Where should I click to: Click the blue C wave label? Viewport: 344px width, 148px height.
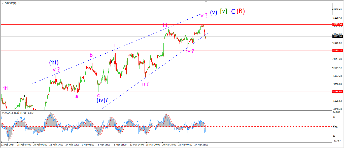pyautogui.click(x=233, y=12)
